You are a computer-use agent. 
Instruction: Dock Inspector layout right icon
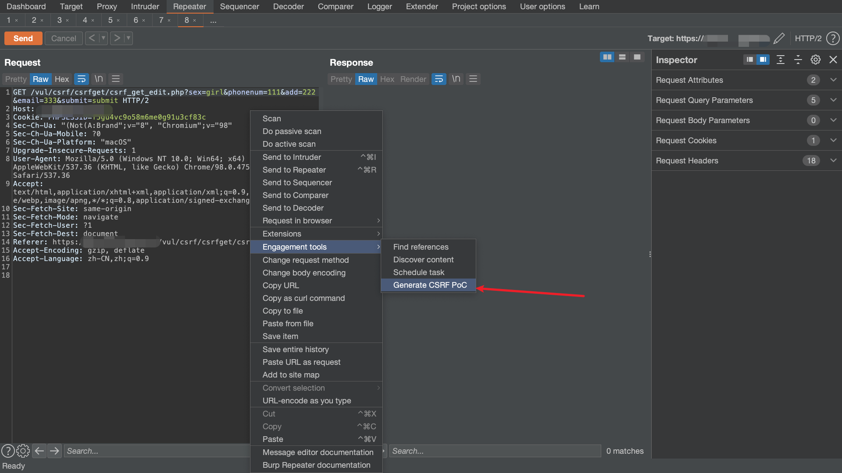pyautogui.click(x=763, y=60)
